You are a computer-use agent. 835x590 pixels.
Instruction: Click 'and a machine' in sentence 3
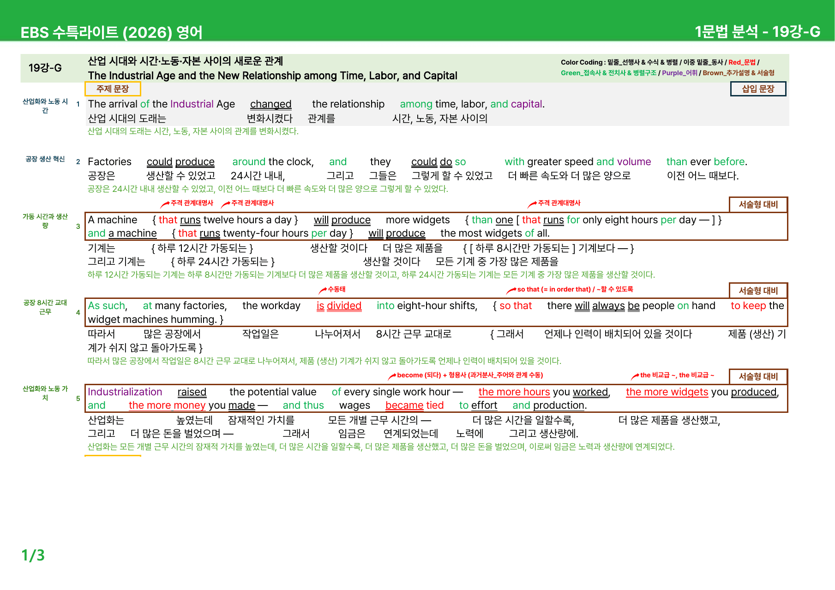pos(122,233)
